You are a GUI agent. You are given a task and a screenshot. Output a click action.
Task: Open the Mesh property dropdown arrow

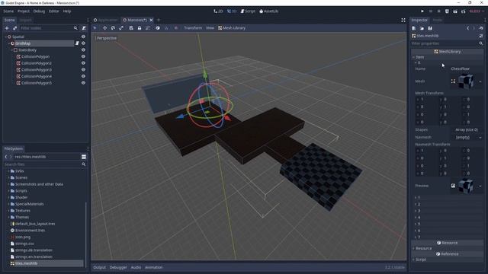(480, 81)
